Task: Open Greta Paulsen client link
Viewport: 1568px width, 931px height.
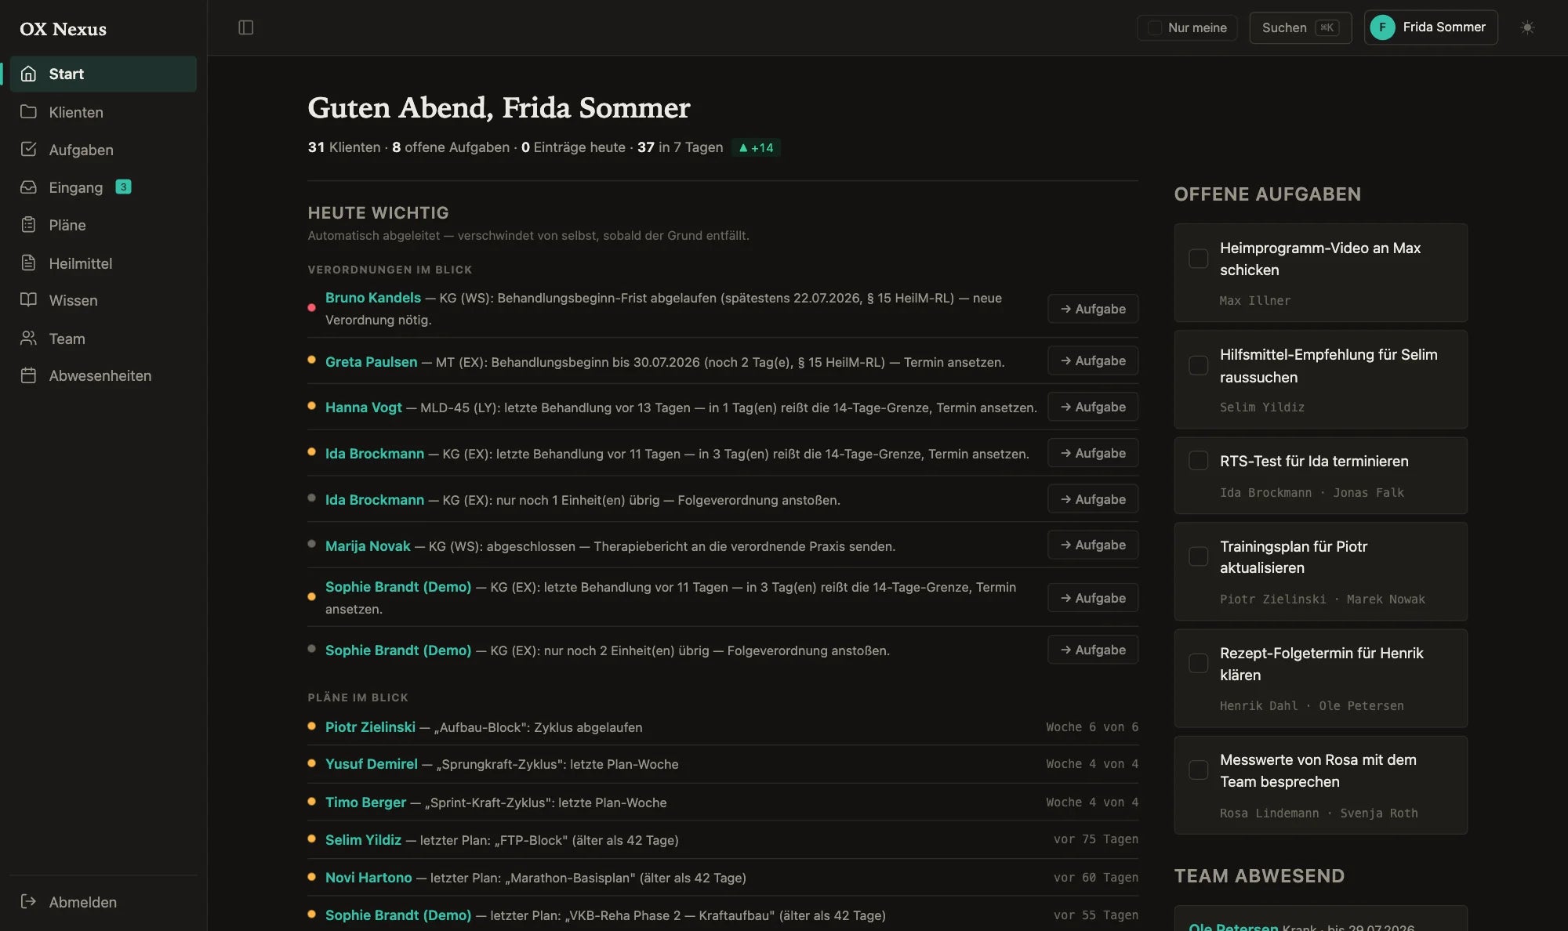Action: click(x=372, y=362)
